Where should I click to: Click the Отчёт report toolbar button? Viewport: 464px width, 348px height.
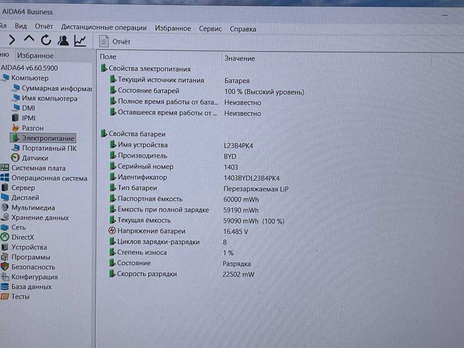(x=115, y=41)
